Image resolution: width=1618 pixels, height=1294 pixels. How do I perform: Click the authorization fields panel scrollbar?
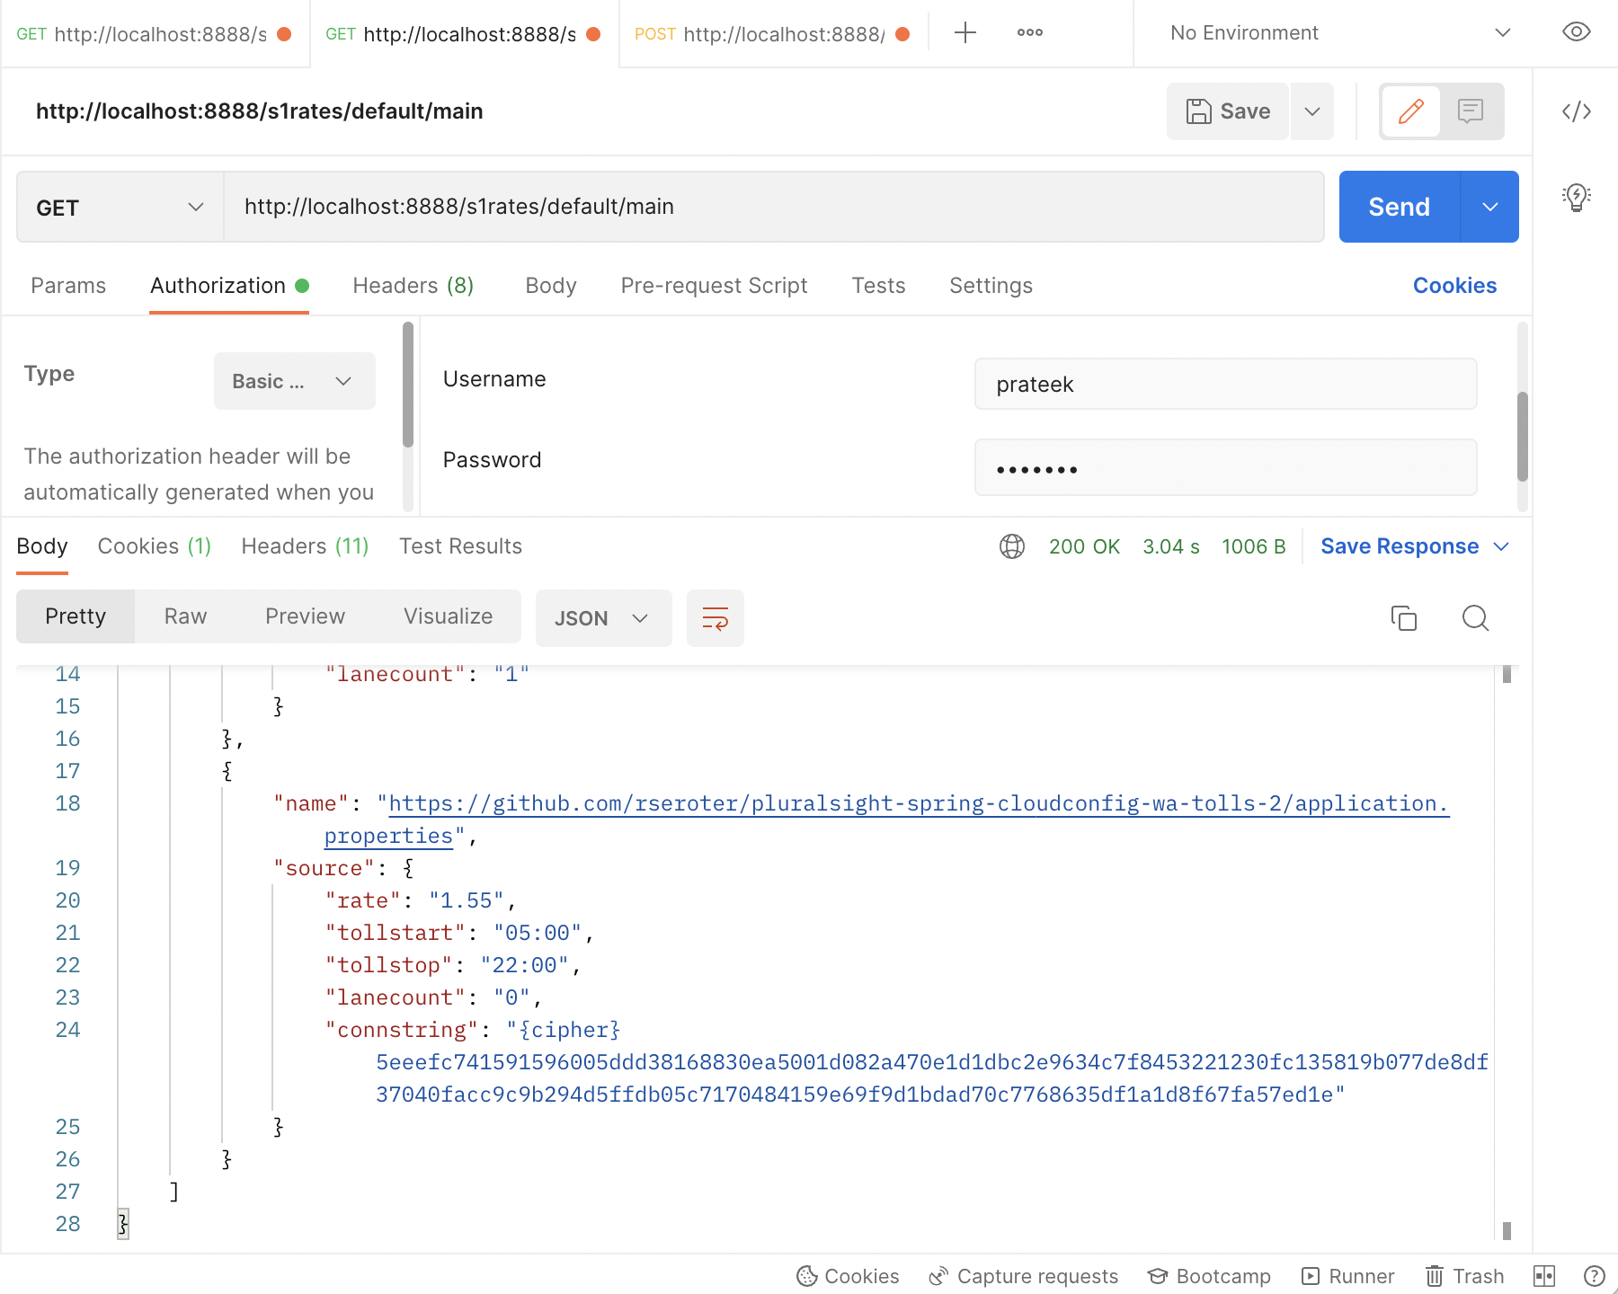click(x=1523, y=437)
